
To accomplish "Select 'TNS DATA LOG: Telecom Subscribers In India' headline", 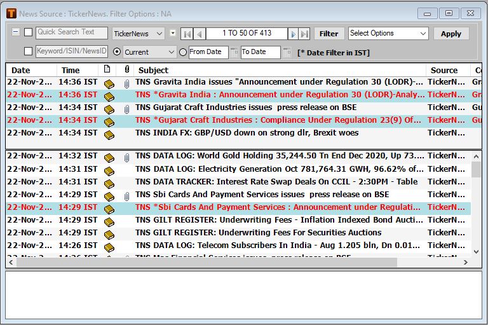I will click(x=278, y=245).
